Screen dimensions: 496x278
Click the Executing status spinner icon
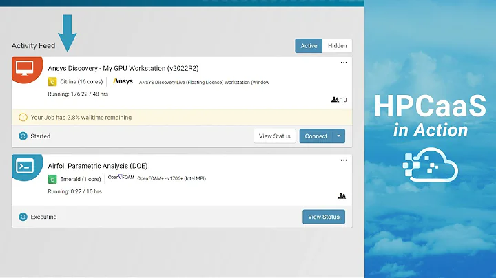coord(23,217)
